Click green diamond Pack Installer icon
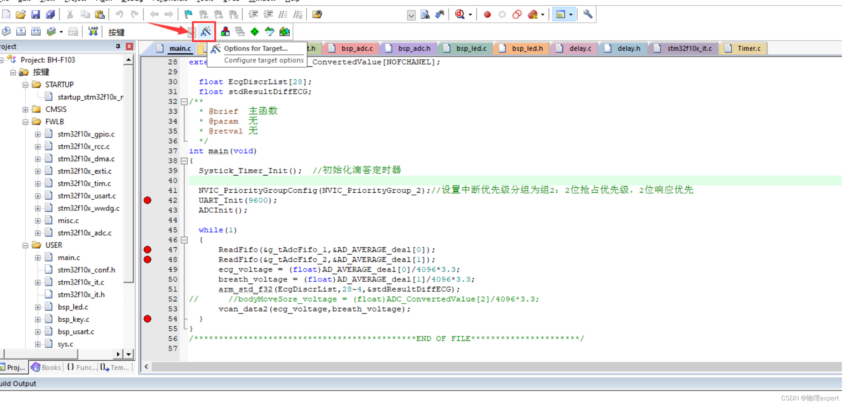 click(x=255, y=31)
